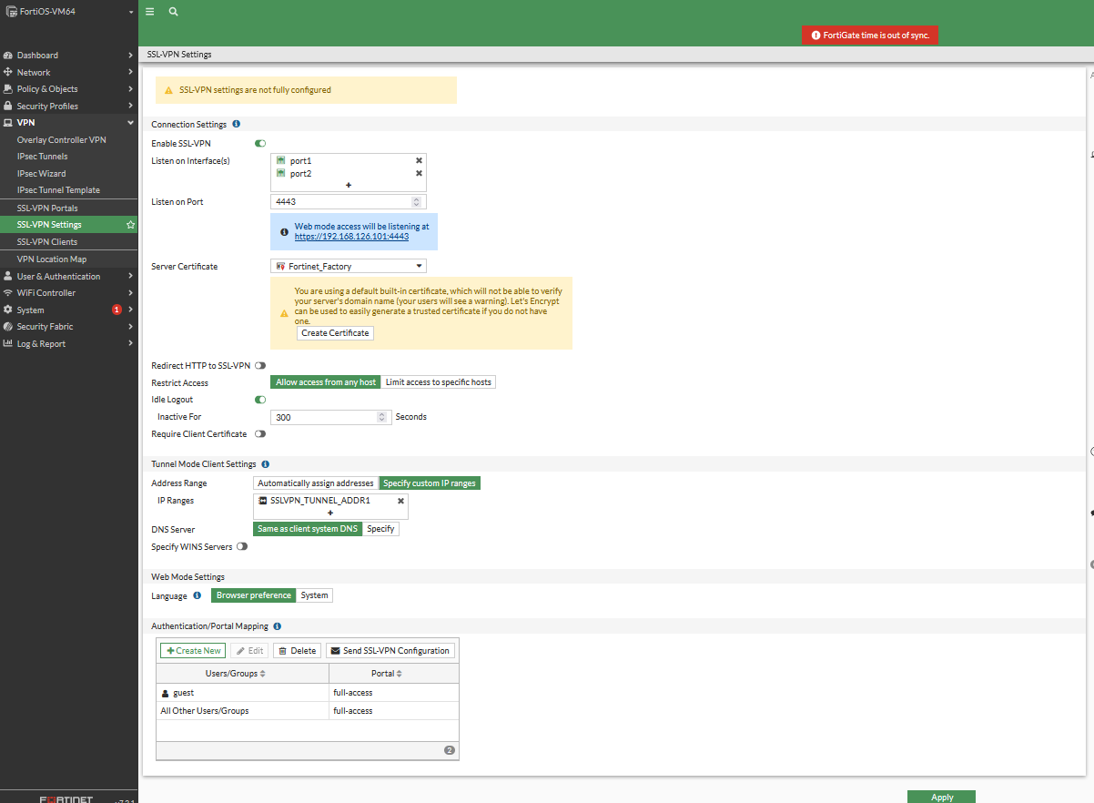
Task: Toggle the Idle Logout switch
Action: click(x=260, y=400)
